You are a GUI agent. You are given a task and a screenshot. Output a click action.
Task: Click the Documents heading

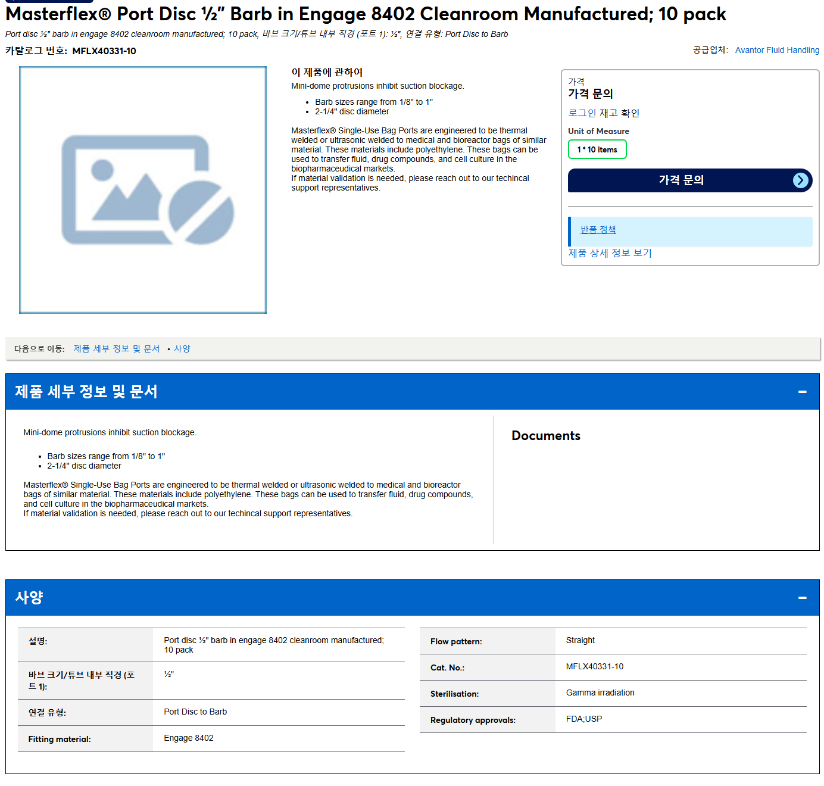[x=545, y=436]
